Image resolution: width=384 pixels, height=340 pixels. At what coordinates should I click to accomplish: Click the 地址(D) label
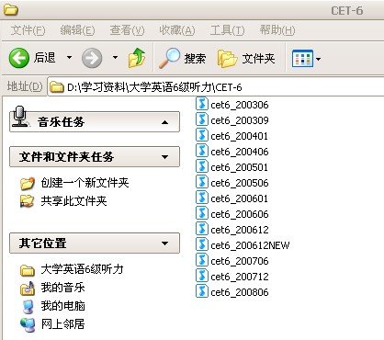tap(25, 86)
